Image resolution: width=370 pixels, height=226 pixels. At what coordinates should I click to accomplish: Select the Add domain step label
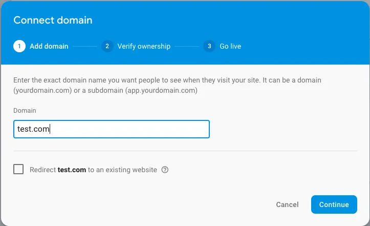tap(49, 46)
